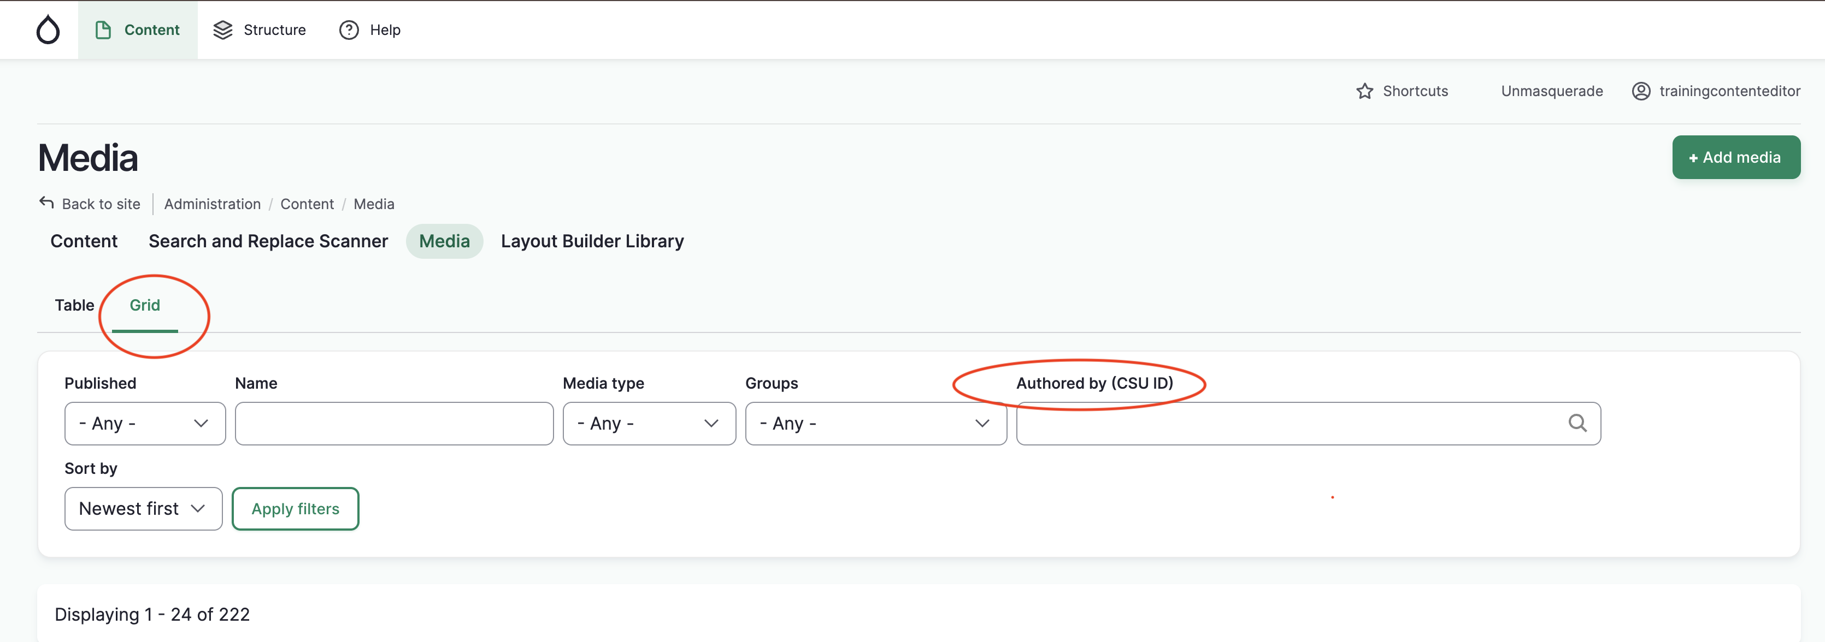Screen dimensions: 1825x642
Task: Click the Help question mark icon
Action: [x=349, y=29]
